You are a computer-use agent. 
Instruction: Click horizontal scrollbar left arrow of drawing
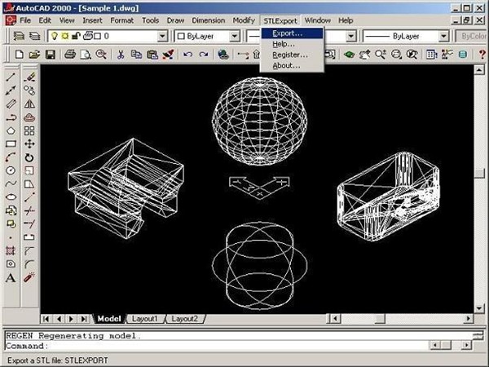[x=335, y=319]
